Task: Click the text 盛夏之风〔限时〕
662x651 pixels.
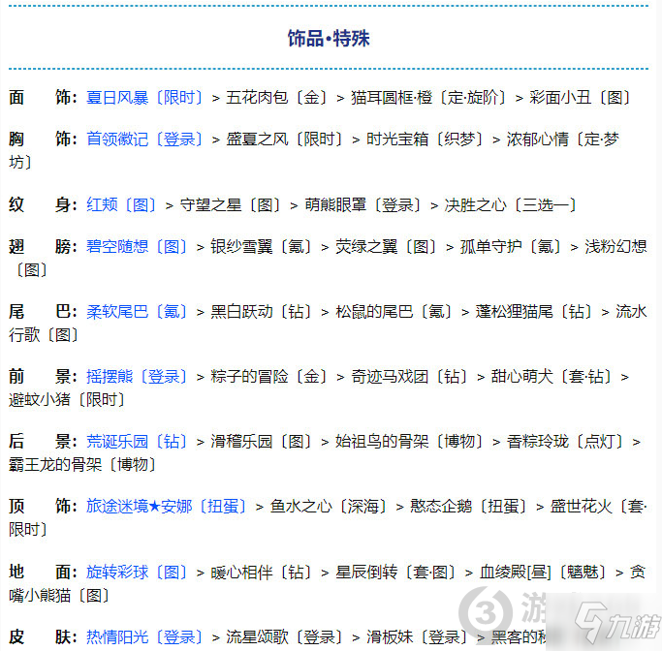Action: pyautogui.click(x=285, y=139)
